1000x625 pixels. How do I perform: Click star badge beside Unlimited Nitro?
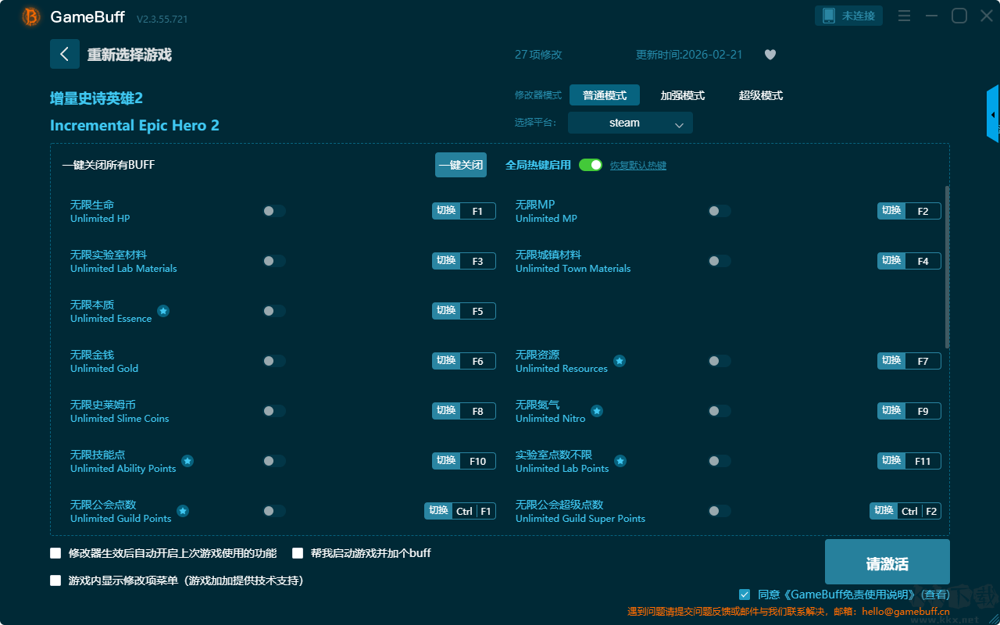point(596,411)
